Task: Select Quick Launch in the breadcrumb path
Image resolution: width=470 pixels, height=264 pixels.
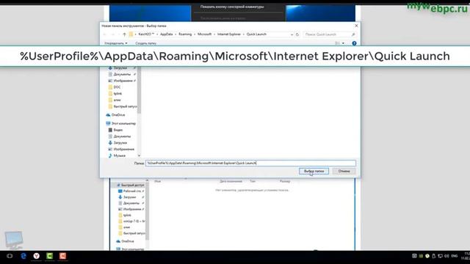Action: [x=256, y=34]
